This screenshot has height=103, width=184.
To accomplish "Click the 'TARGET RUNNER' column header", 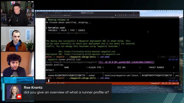I will (x=156, y=68).
